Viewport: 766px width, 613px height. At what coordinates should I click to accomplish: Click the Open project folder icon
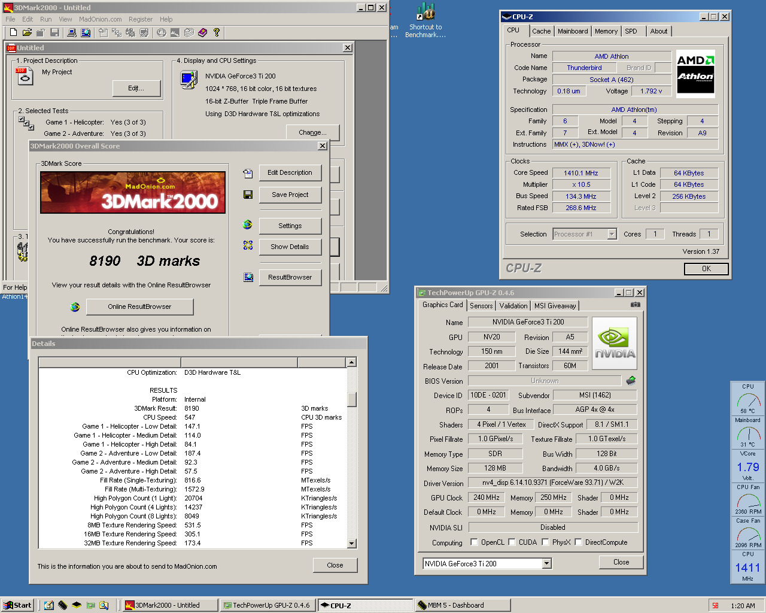coord(27,32)
